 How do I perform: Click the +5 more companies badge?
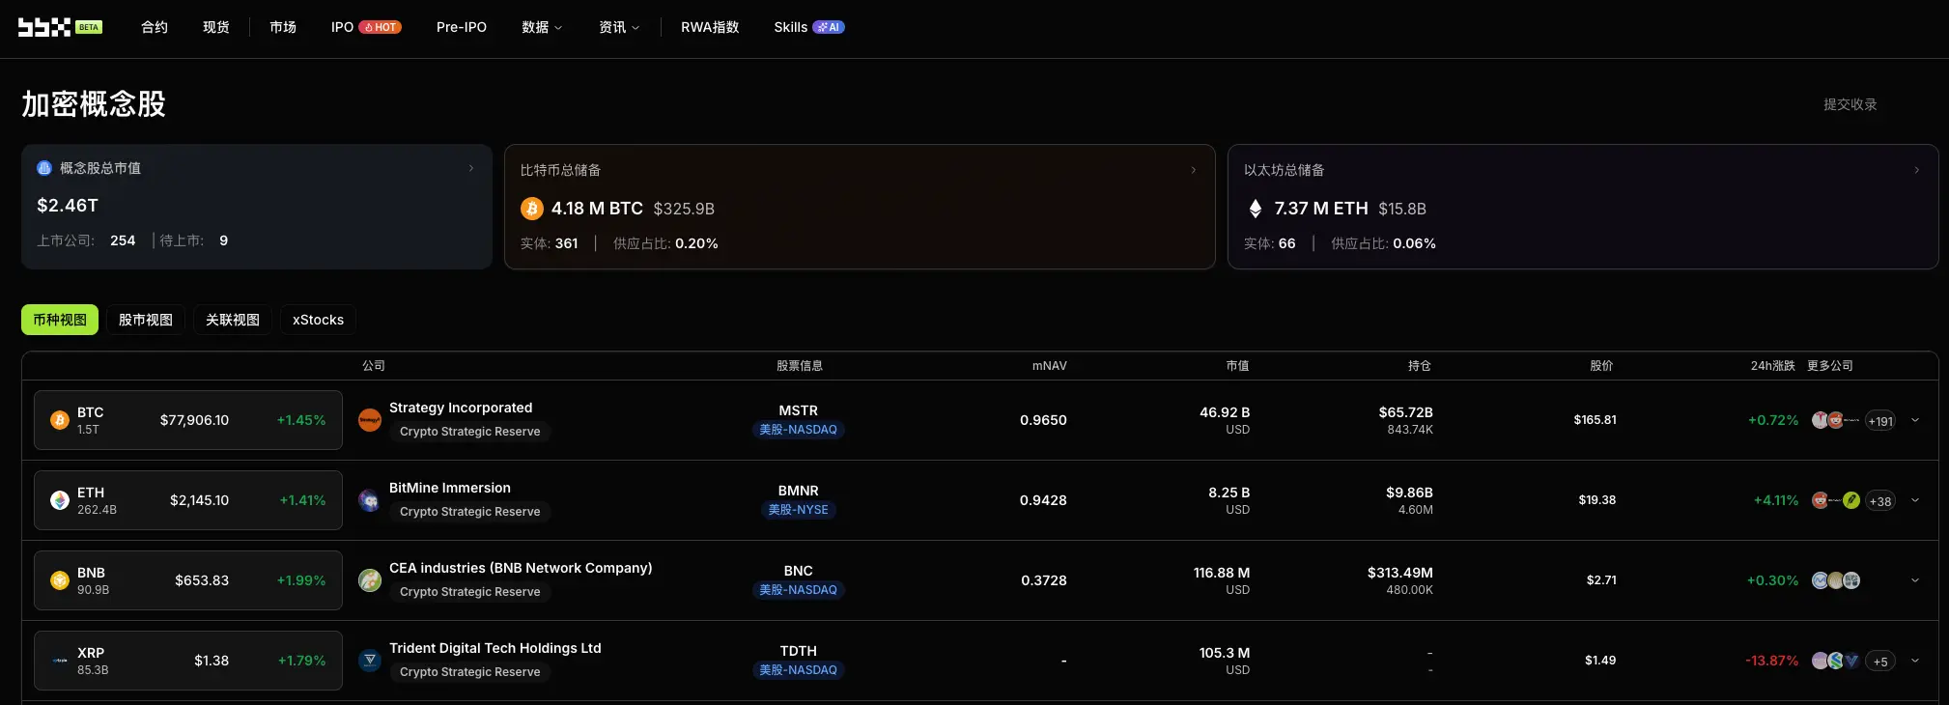[1880, 662]
